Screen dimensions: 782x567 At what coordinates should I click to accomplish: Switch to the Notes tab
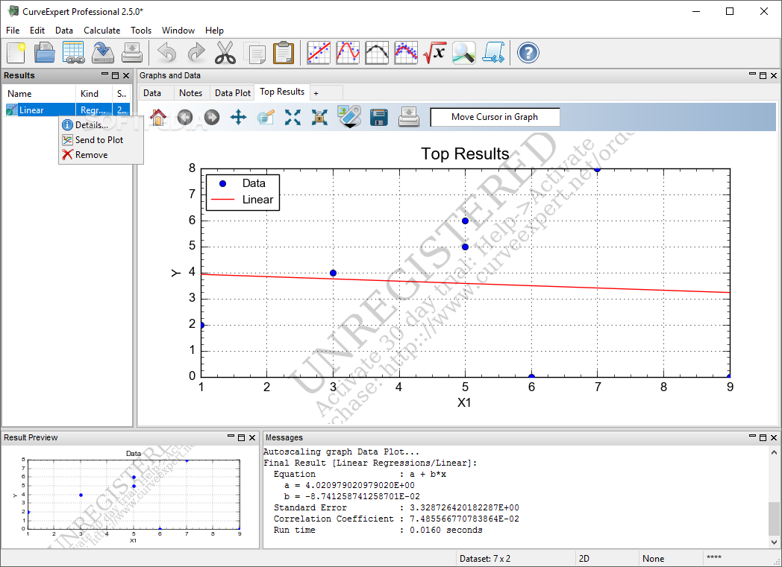[190, 93]
